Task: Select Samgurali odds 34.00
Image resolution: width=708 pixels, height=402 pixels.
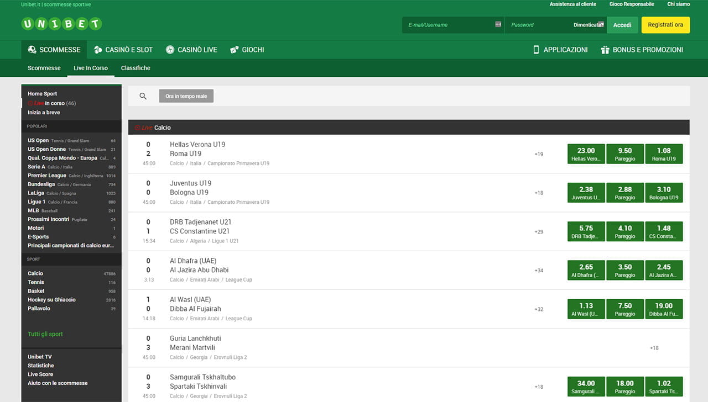Action: point(586,387)
